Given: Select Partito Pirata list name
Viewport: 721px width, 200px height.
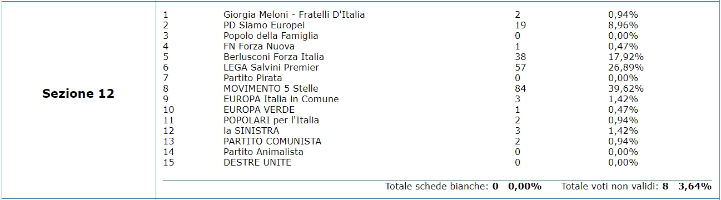Looking at the screenshot, I should coord(253,78).
